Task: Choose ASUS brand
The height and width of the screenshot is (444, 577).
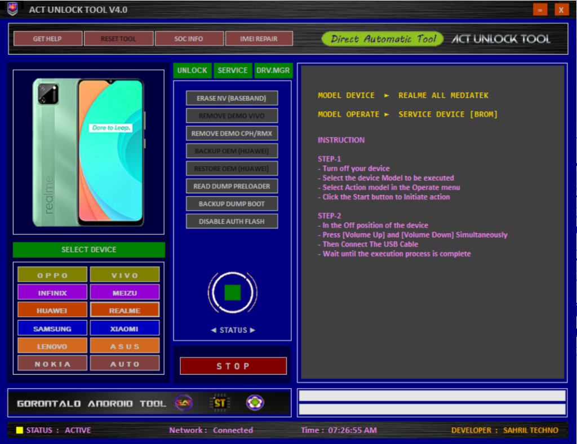Action: [125, 346]
